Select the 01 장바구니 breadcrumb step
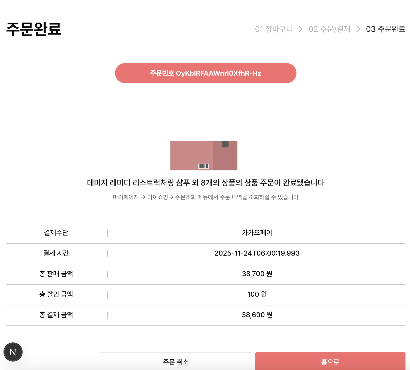The image size is (410, 370). [274, 29]
